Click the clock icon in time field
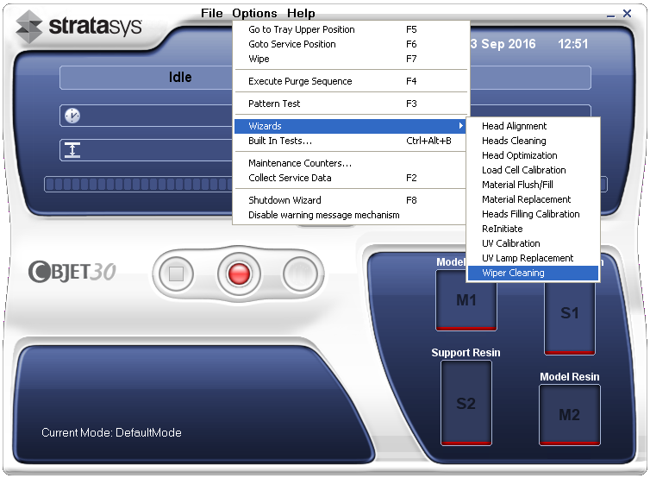 tap(72, 116)
